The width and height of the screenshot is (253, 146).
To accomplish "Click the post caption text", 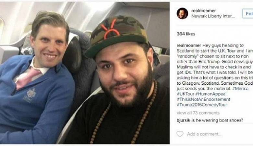I will (x=215, y=75).
